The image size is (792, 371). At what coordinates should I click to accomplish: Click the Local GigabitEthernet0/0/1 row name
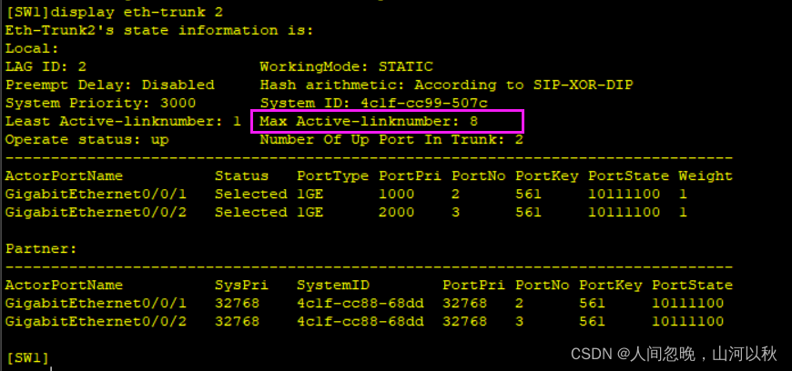(x=96, y=195)
